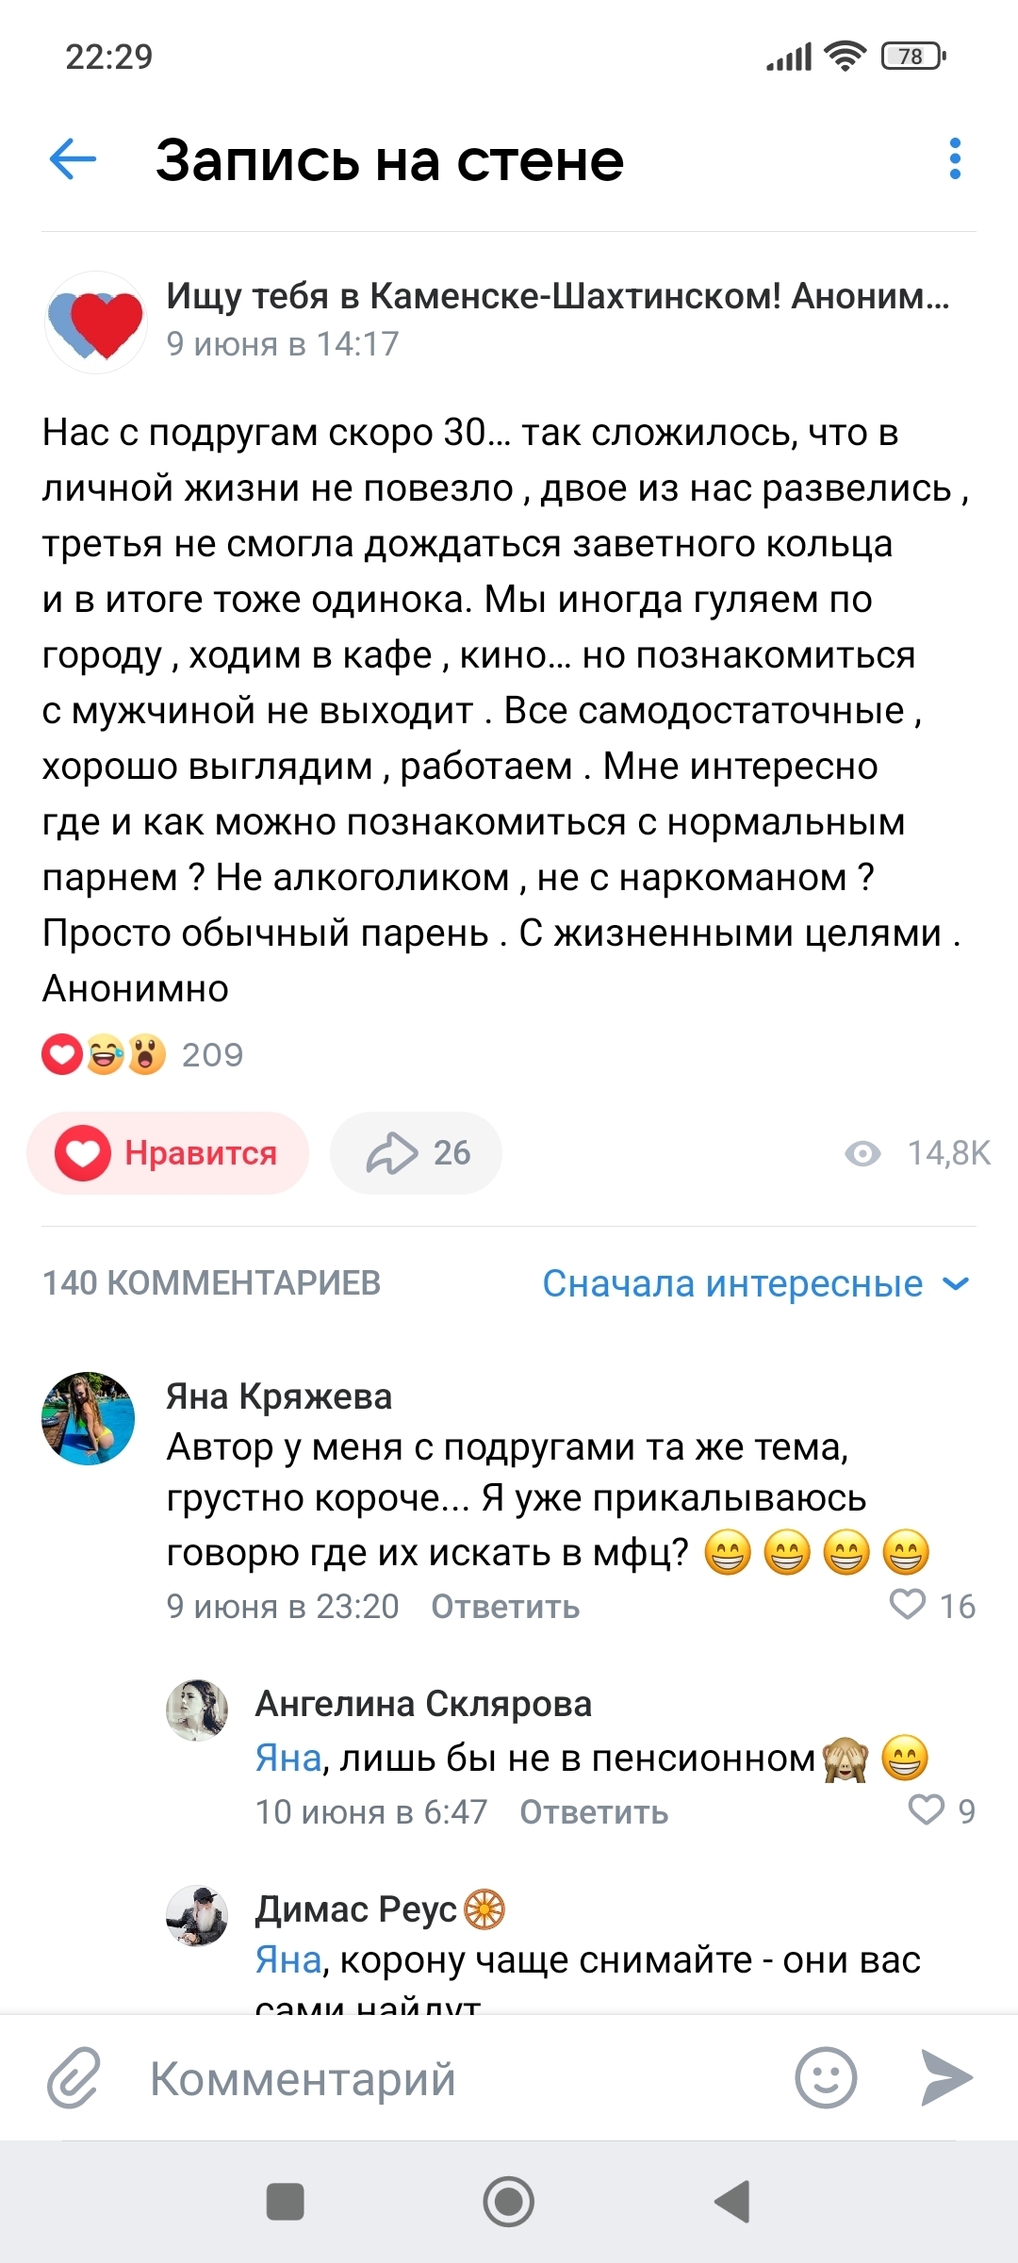
Task: Tap the Комментарий text input field
Action: tap(452, 2079)
